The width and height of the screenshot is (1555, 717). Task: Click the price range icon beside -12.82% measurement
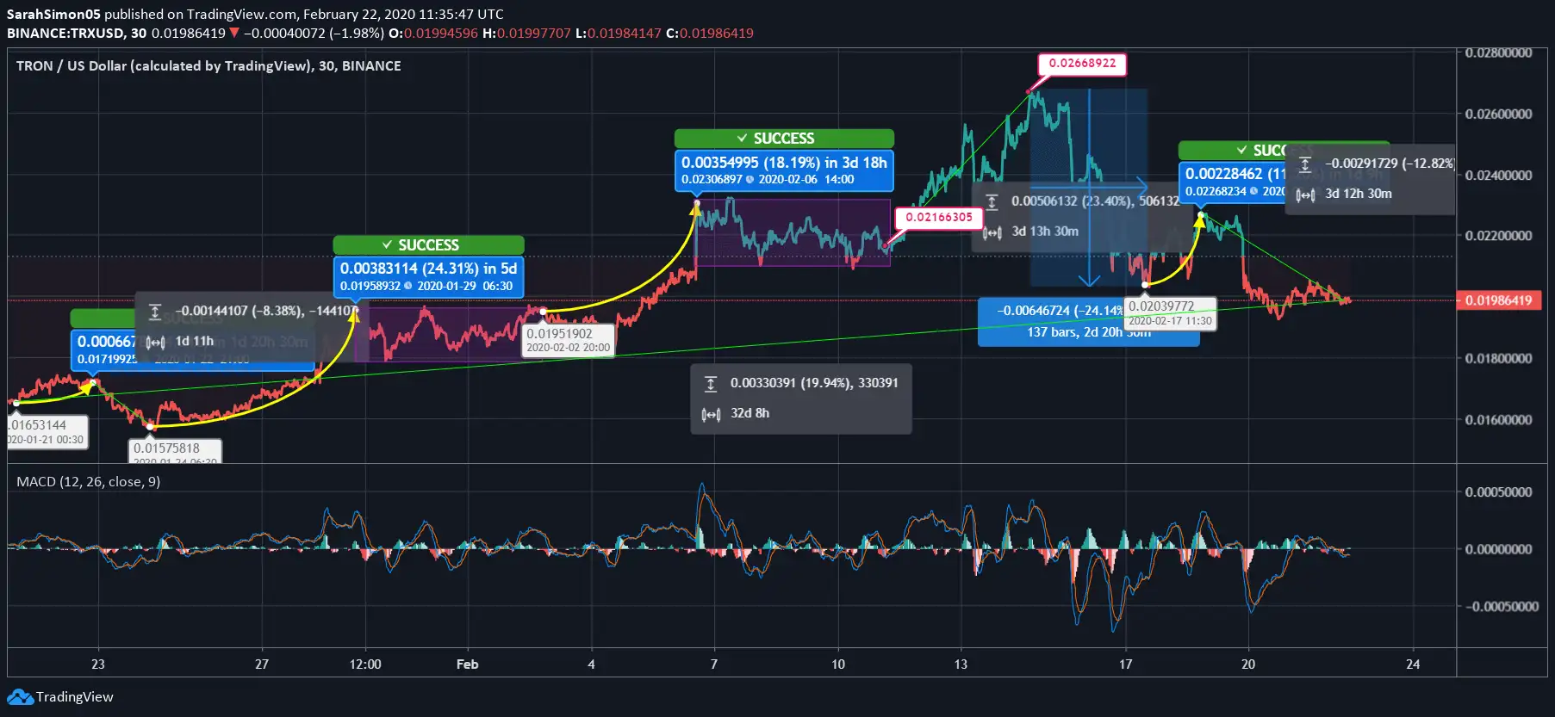(1305, 164)
